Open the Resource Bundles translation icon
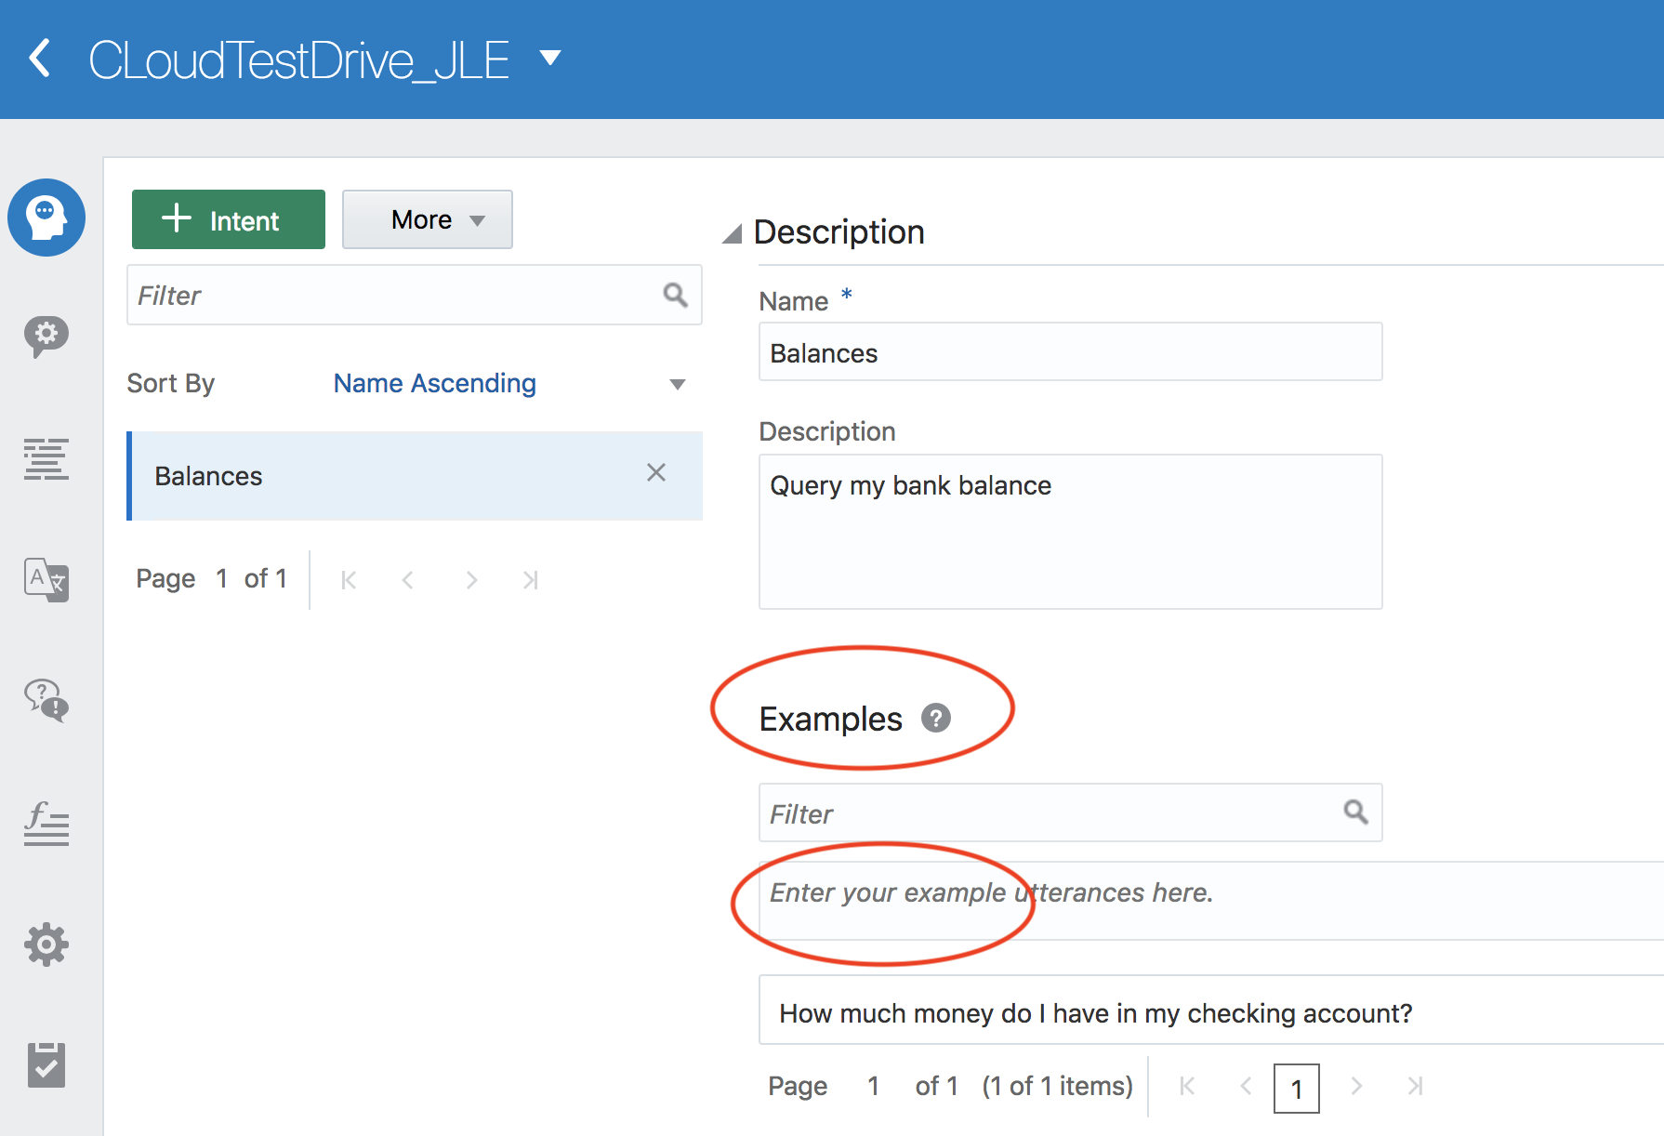This screenshot has width=1664, height=1136. pos(46,580)
